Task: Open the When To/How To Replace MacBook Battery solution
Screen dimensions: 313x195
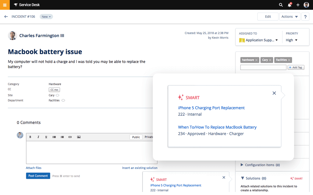Action: tap(217, 127)
